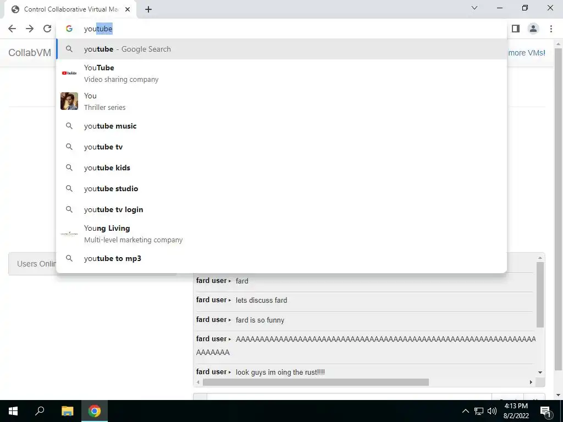Open Chrome's three-dot menu
563x422 pixels.
click(551, 29)
